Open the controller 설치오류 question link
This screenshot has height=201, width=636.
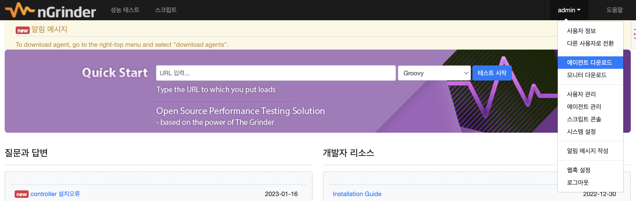(55, 194)
